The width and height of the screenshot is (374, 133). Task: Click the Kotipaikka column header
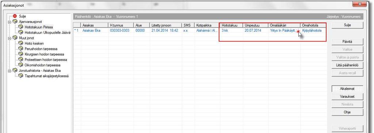pos(207,25)
